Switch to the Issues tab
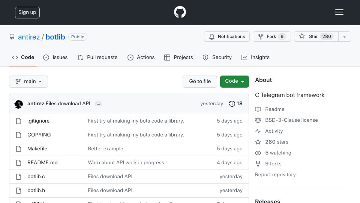Viewport: 360px width, 203px height. coord(55,57)
